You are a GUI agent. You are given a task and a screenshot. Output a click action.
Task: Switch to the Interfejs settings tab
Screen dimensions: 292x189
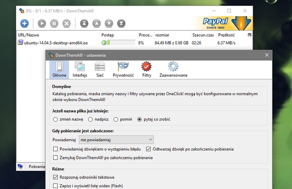coord(80,69)
